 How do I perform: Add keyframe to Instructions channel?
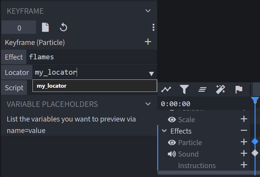[244, 165]
